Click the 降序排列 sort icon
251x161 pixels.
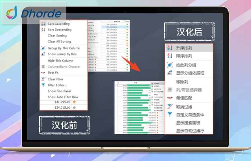click(x=170, y=56)
